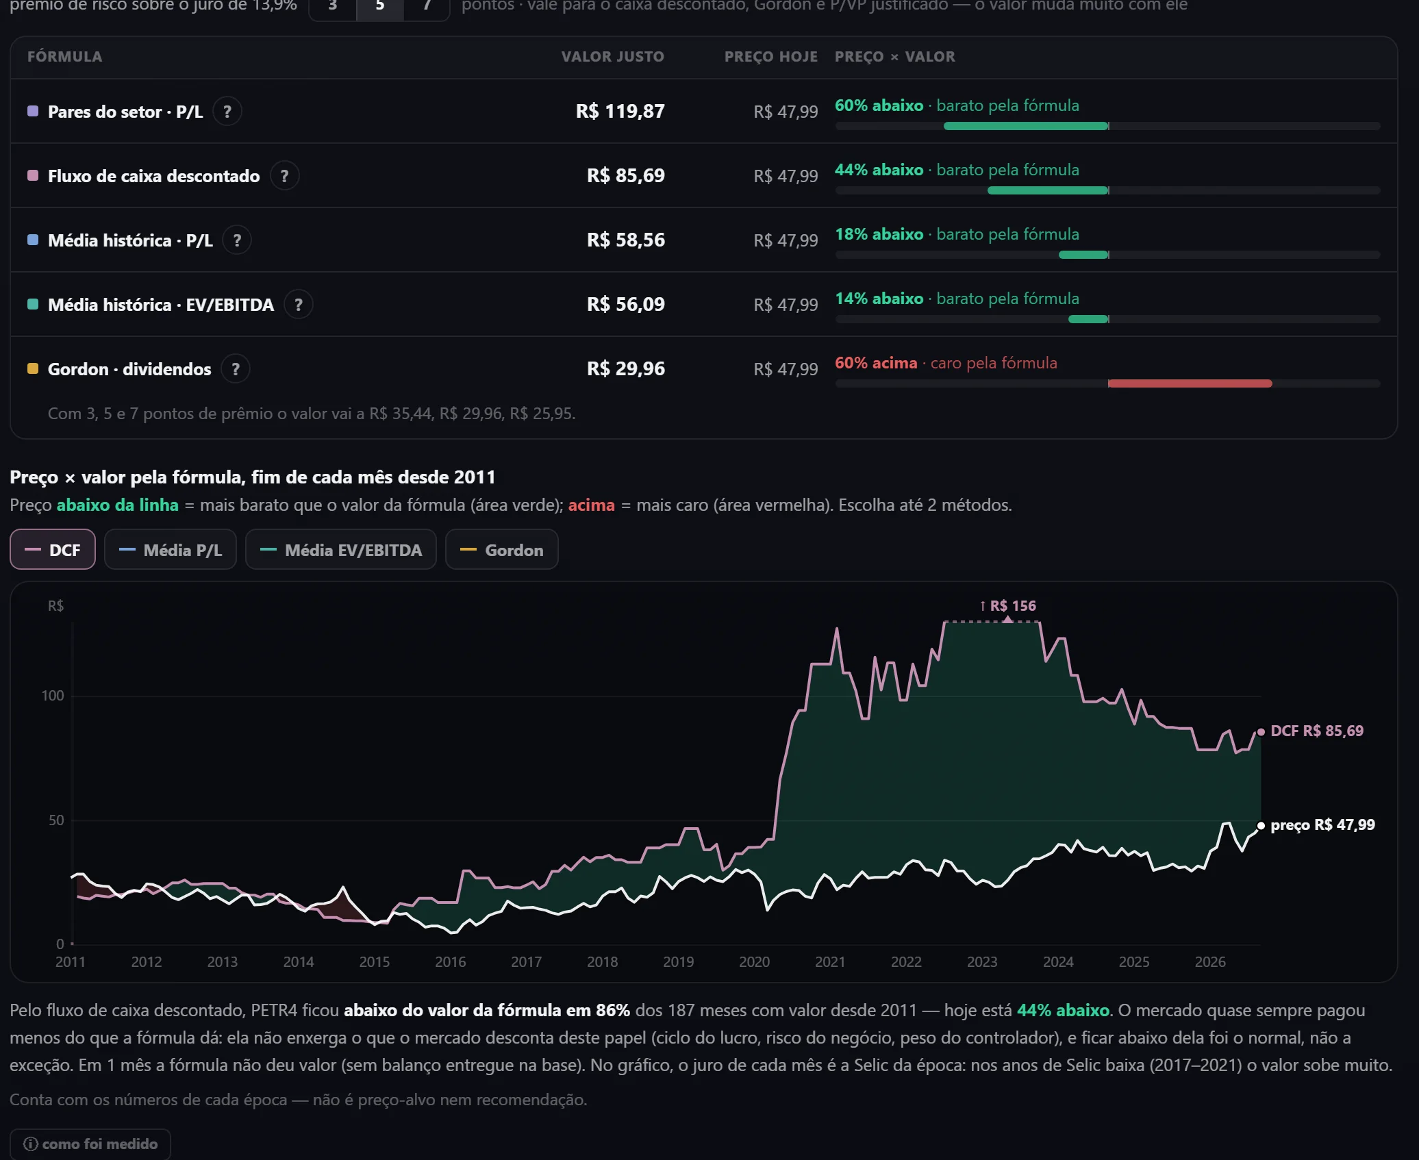Click fair value R$ 58,56
Viewport: 1419px width, 1160px height.
click(x=626, y=240)
